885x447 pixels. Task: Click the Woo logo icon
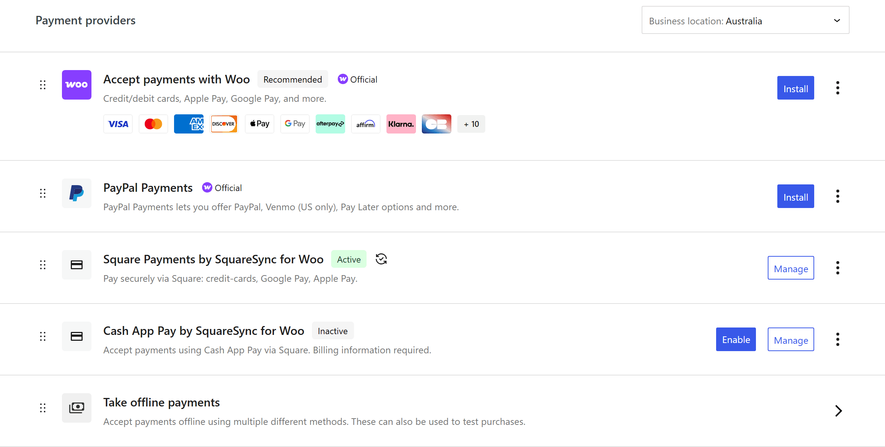pyautogui.click(x=77, y=85)
